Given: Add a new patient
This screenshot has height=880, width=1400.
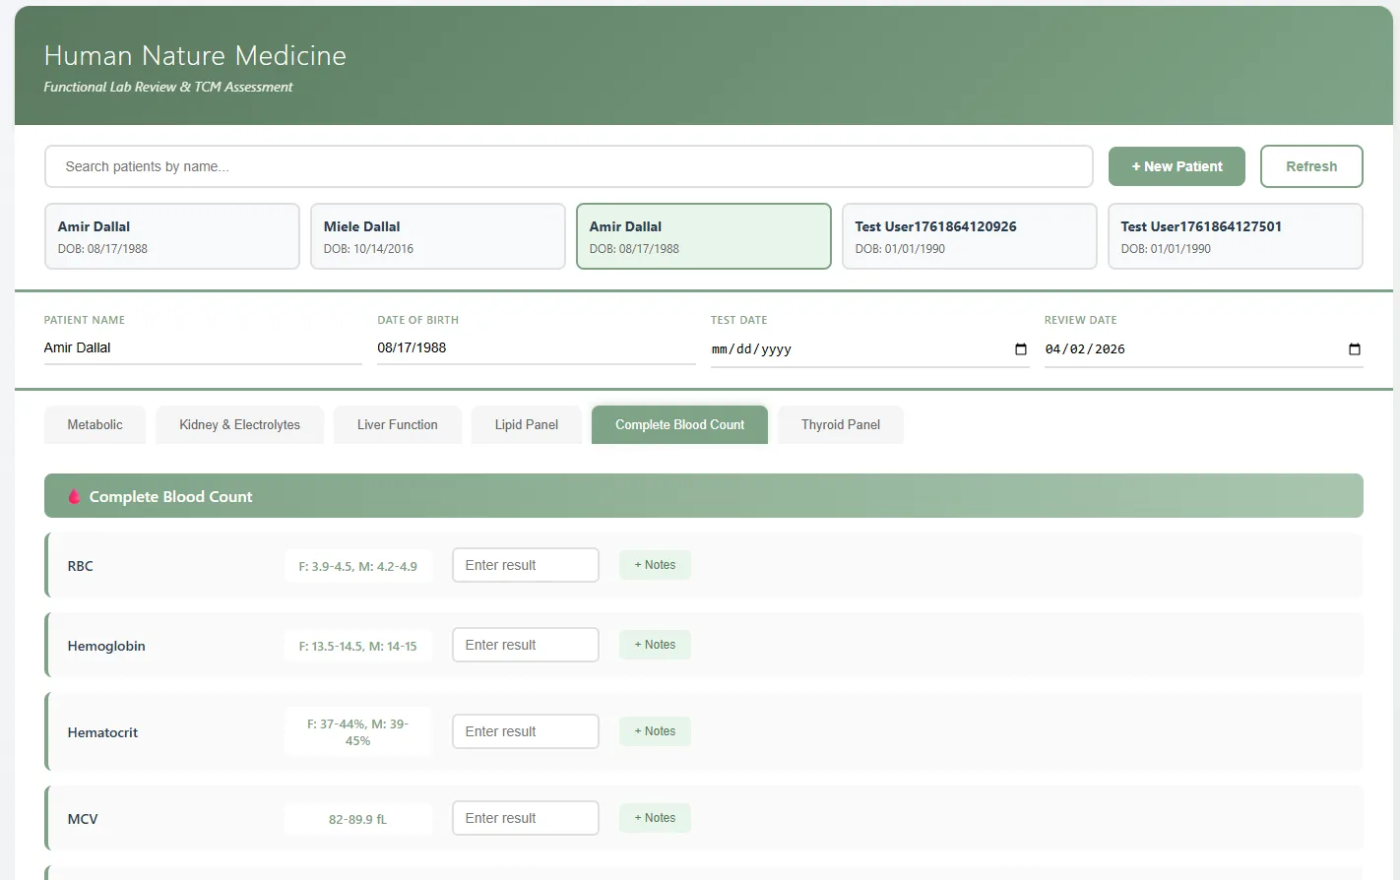Looking at the screenshot, I should click(1177, 166).
